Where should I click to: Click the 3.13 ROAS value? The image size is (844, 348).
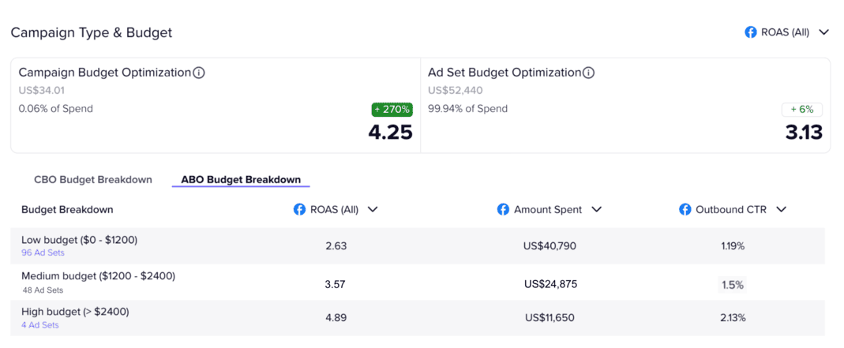(804, 133)
